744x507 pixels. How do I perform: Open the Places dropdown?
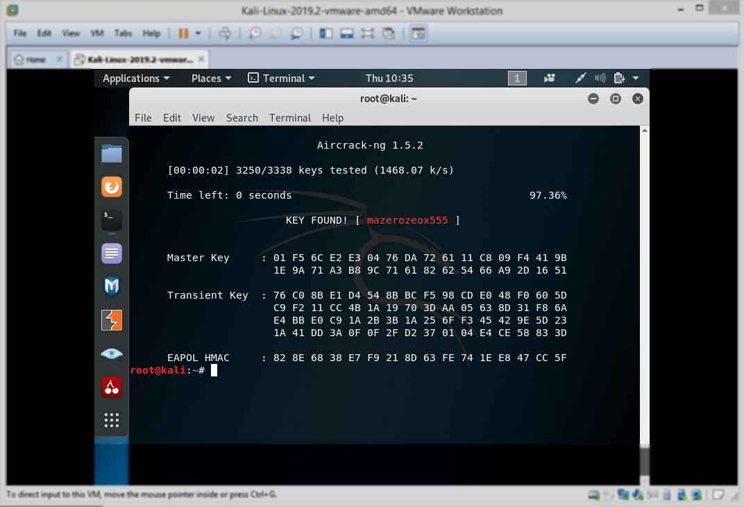click(x=211, y=78)
